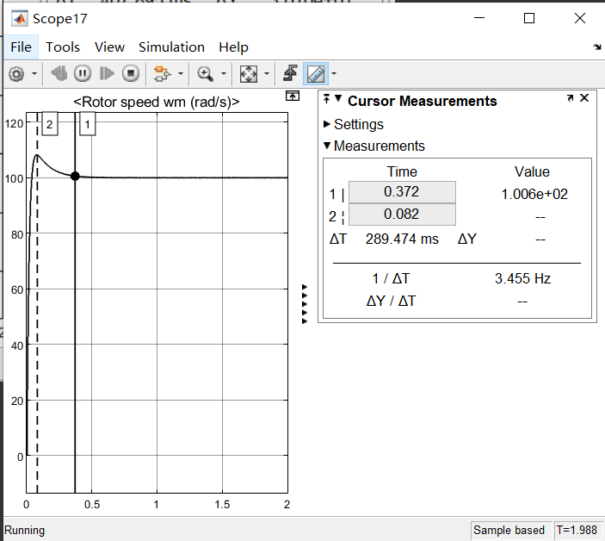
Task: Open the Simulation menu
Action: [x=172, y=47]
